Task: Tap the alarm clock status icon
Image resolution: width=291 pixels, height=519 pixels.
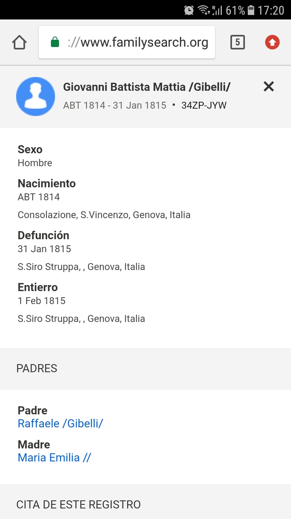Action: point(189,10)
